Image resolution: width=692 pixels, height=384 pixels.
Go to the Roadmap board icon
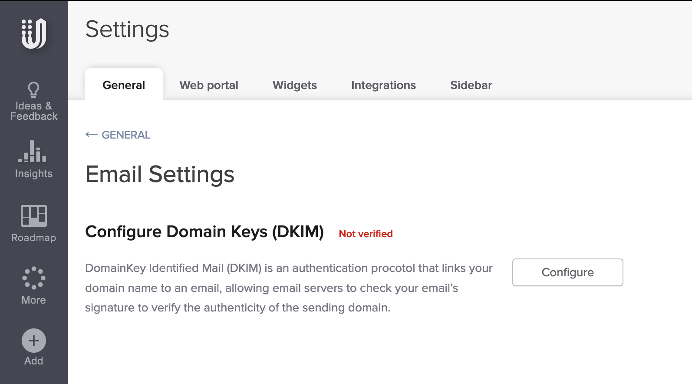pos(33,216)
